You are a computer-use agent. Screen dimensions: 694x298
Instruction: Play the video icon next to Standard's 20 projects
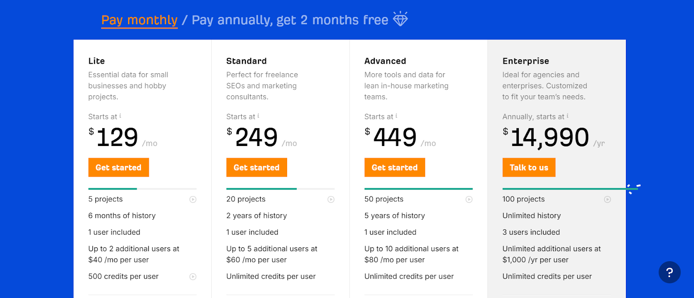pos(331,199)
